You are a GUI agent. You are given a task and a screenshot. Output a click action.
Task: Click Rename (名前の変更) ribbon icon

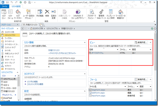click(x=54, y=14)
